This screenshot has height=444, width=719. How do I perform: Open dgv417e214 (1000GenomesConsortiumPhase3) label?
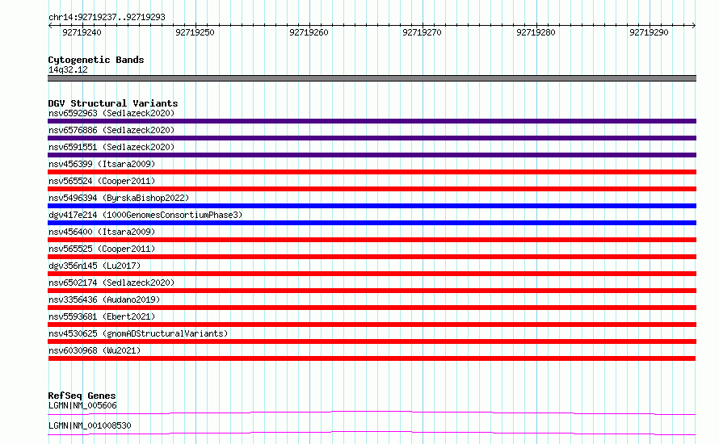(145, 215)
